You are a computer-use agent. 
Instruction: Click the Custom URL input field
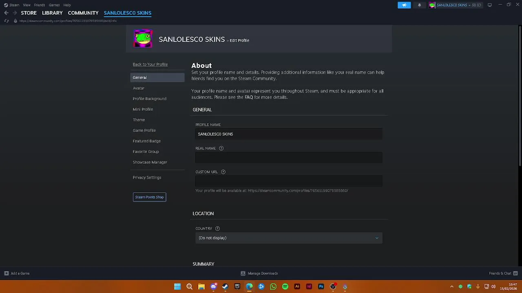pyautogui.click(x=289, y=181)
